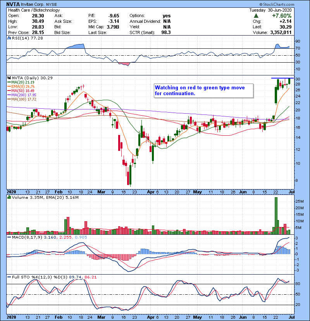
Task: Click the Full STO legend marker
Action: tap(9, 277)
